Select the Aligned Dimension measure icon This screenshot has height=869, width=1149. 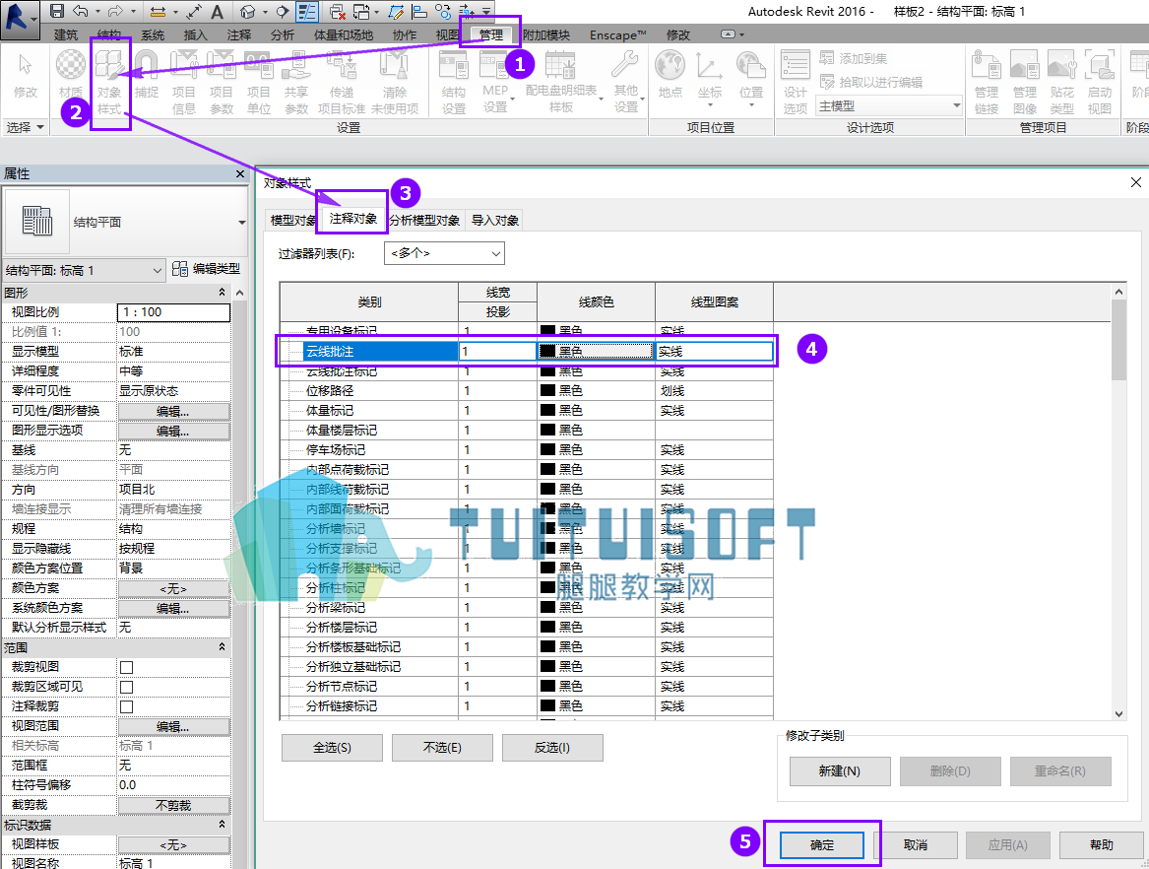[x=193, y=11]
